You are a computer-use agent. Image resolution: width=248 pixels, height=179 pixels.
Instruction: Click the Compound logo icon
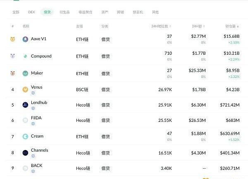(26, 56)
